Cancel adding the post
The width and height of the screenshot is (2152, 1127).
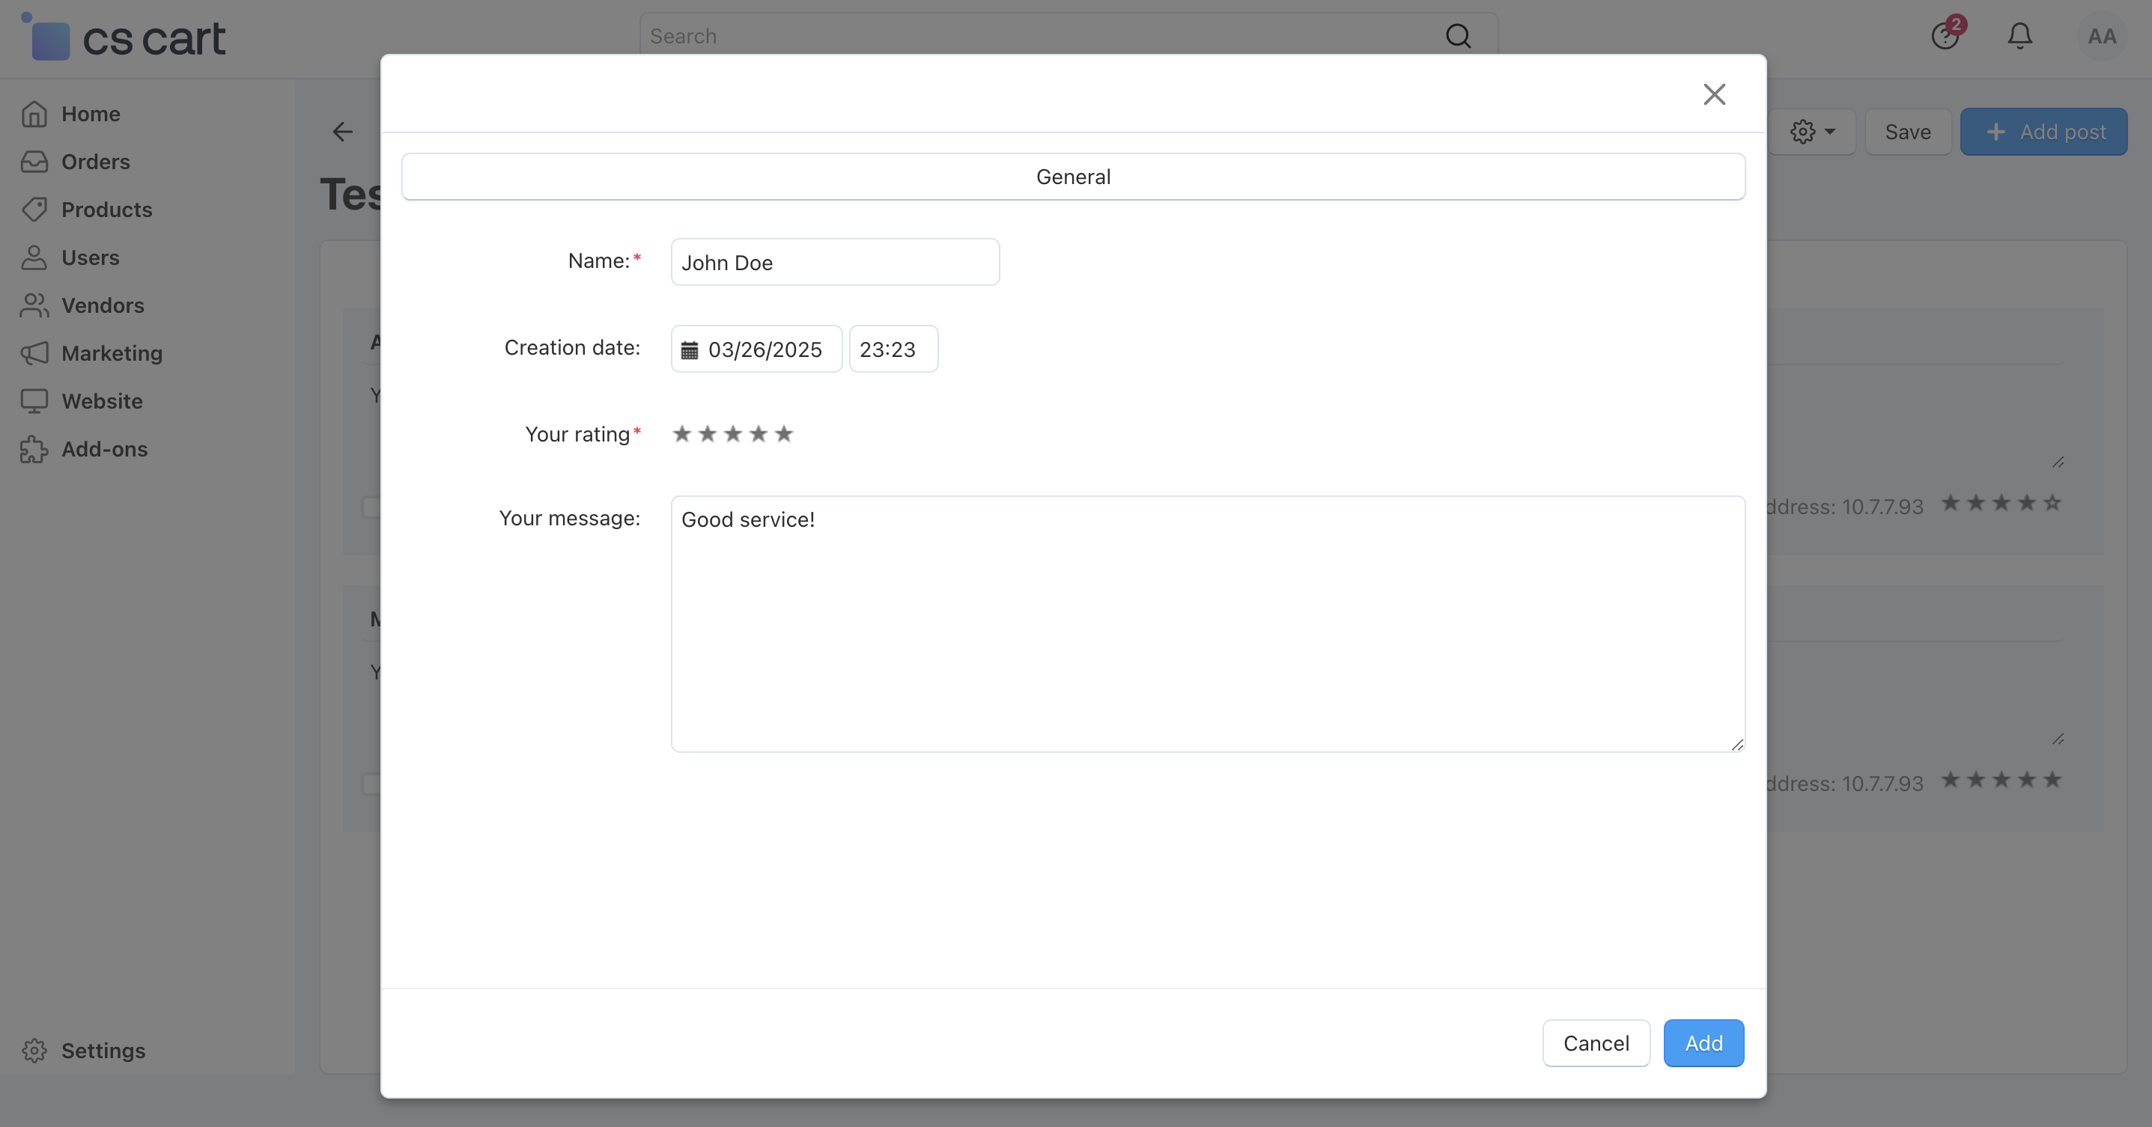coord(1596,1042)
